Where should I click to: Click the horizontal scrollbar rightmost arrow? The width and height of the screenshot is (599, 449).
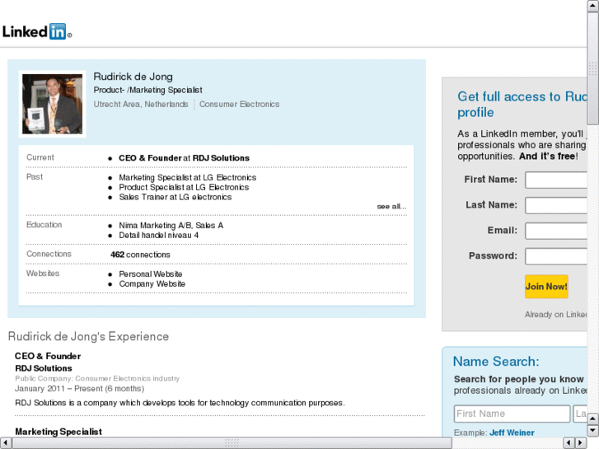click(x=581, y=443)
